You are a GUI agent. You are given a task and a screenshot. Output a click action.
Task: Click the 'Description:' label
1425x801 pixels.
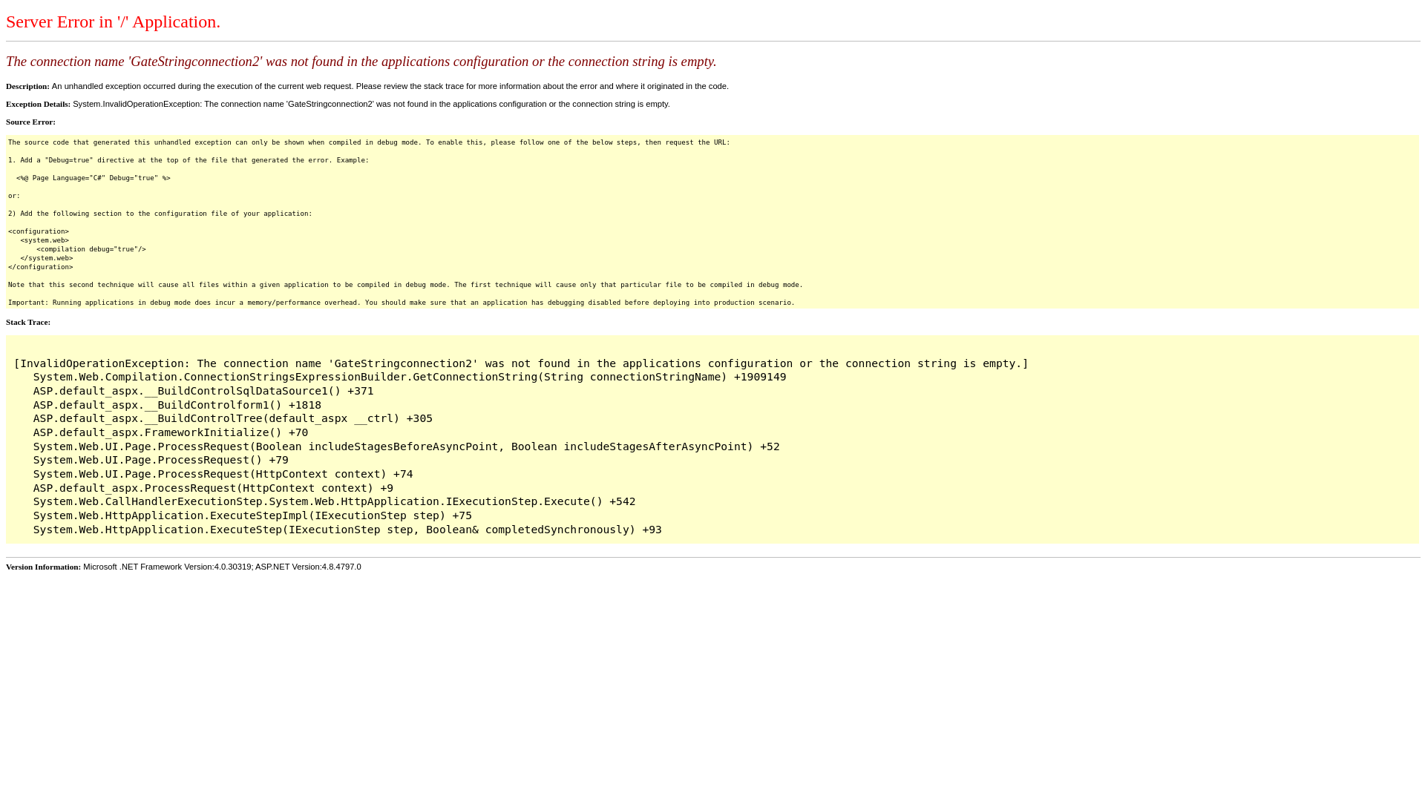pos(27,87)
